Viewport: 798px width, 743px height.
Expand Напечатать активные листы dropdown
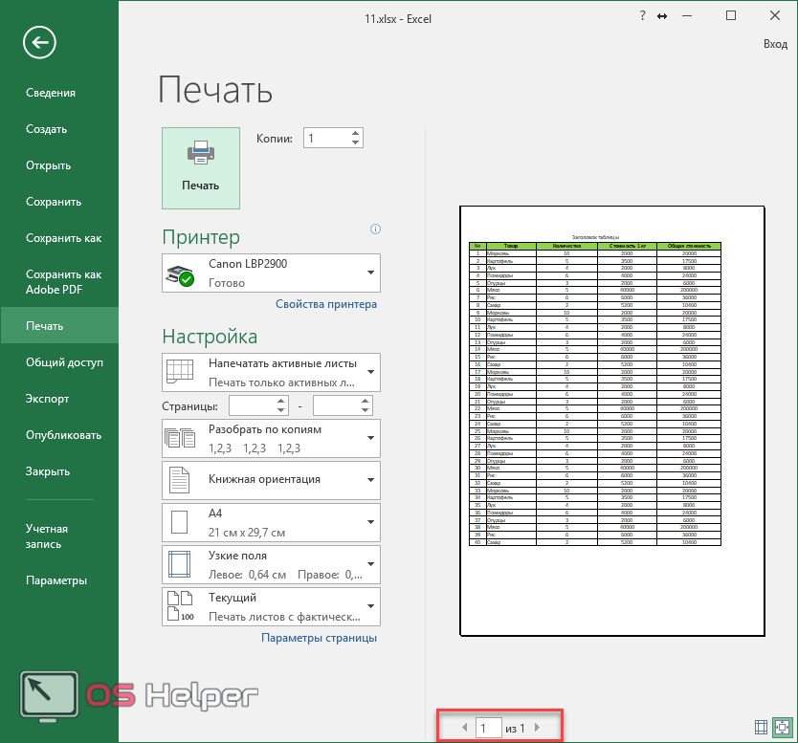pyautogui.click(x=272, y=372)
